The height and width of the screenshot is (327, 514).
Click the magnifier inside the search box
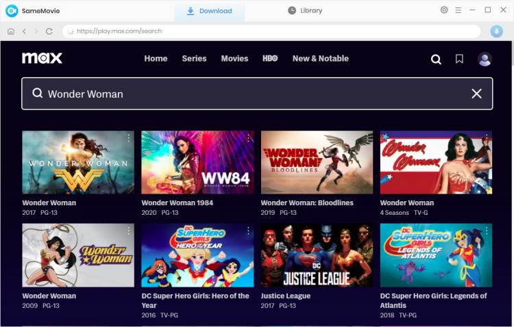pos(38,93)
